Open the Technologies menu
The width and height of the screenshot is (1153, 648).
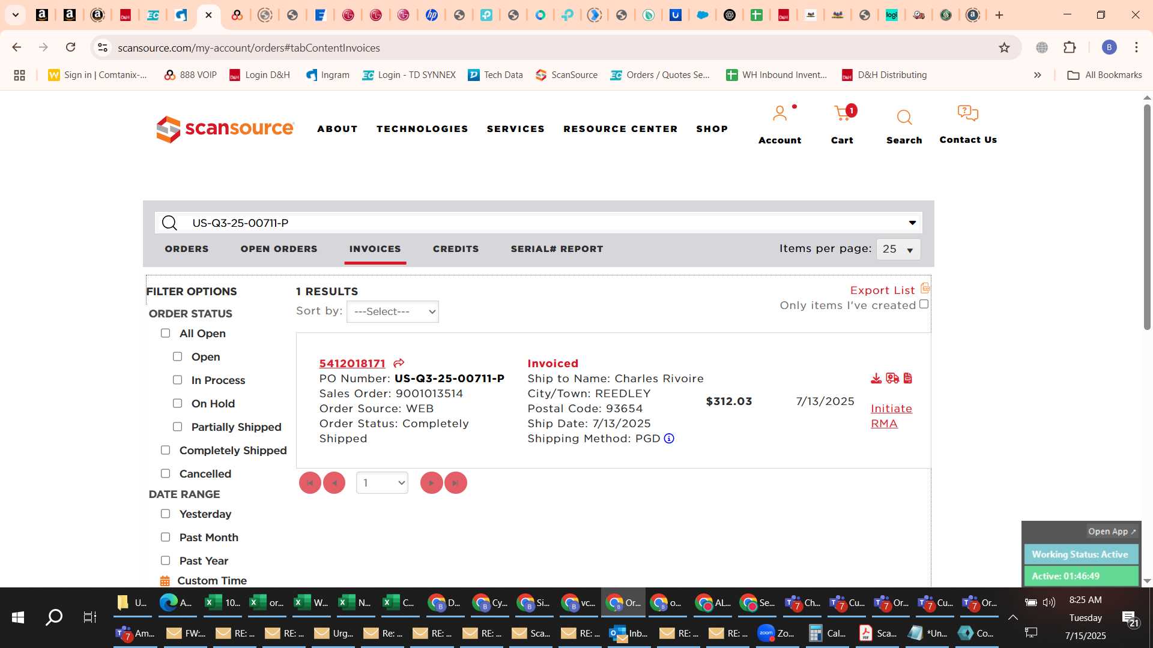422,129
